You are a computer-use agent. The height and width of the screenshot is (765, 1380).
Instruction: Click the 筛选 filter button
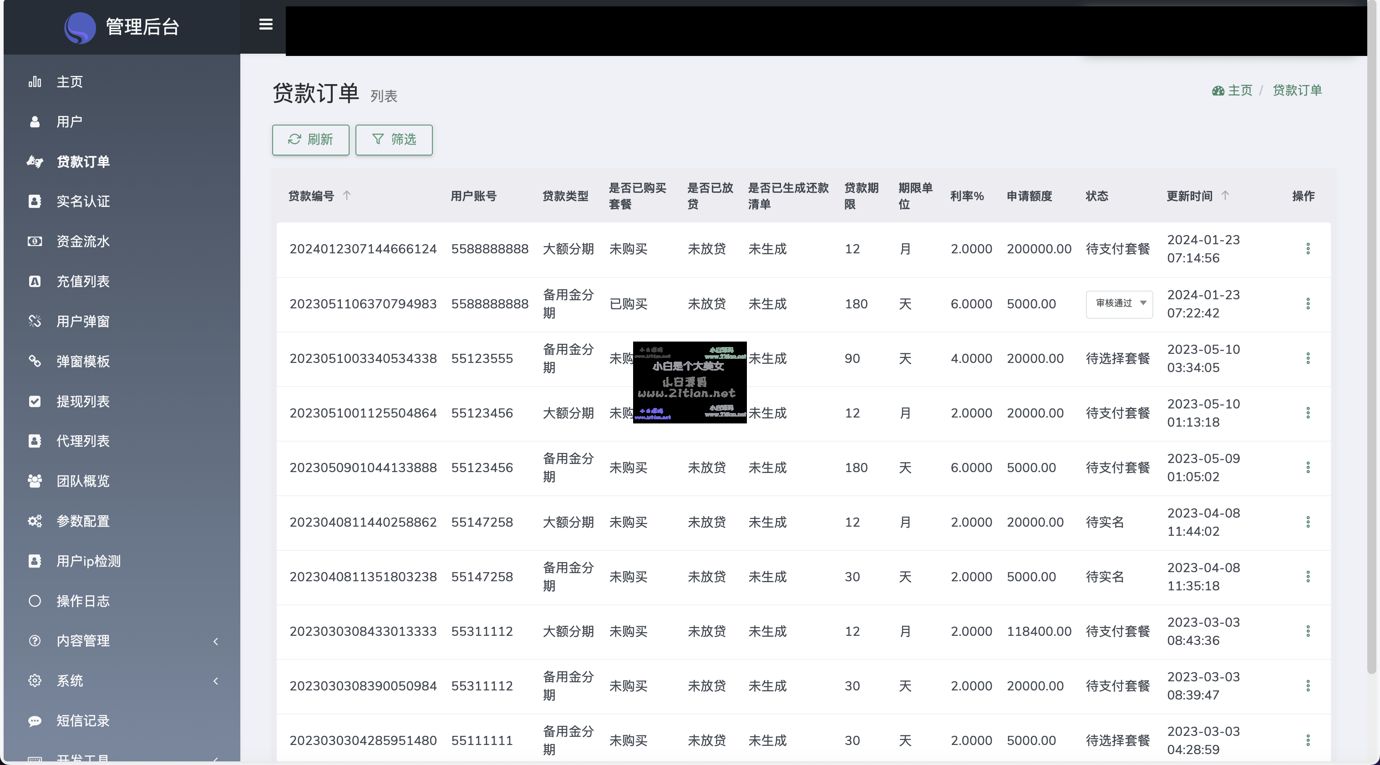(394, 140)
